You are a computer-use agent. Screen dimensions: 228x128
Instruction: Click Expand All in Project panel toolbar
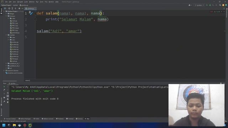(12, 9)
